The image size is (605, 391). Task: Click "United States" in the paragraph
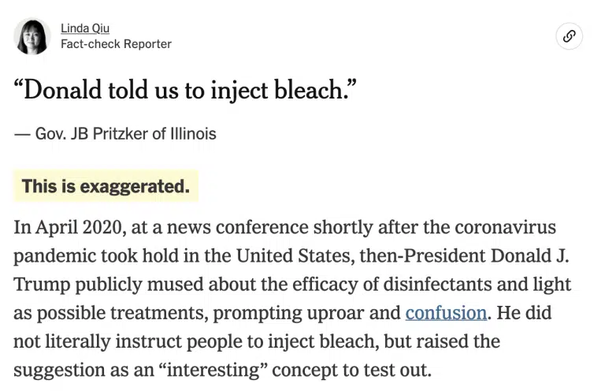click(295, 255)
